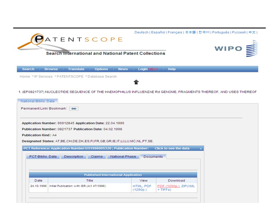Click 'Click to see the data' link
Screen dimensions: 279x209
click(172, 148)
